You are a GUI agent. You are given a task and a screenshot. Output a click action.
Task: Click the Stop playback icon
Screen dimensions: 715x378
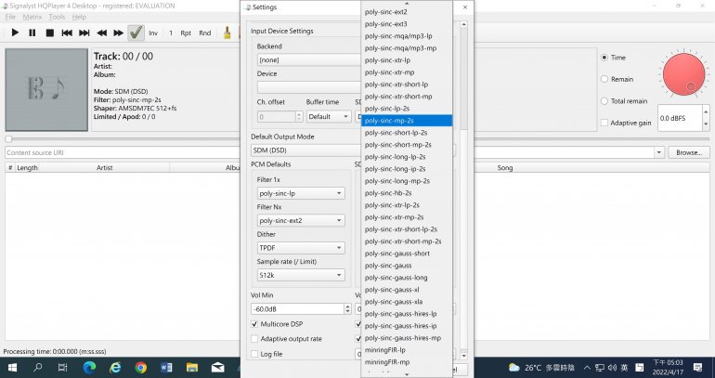pos(49,33)
